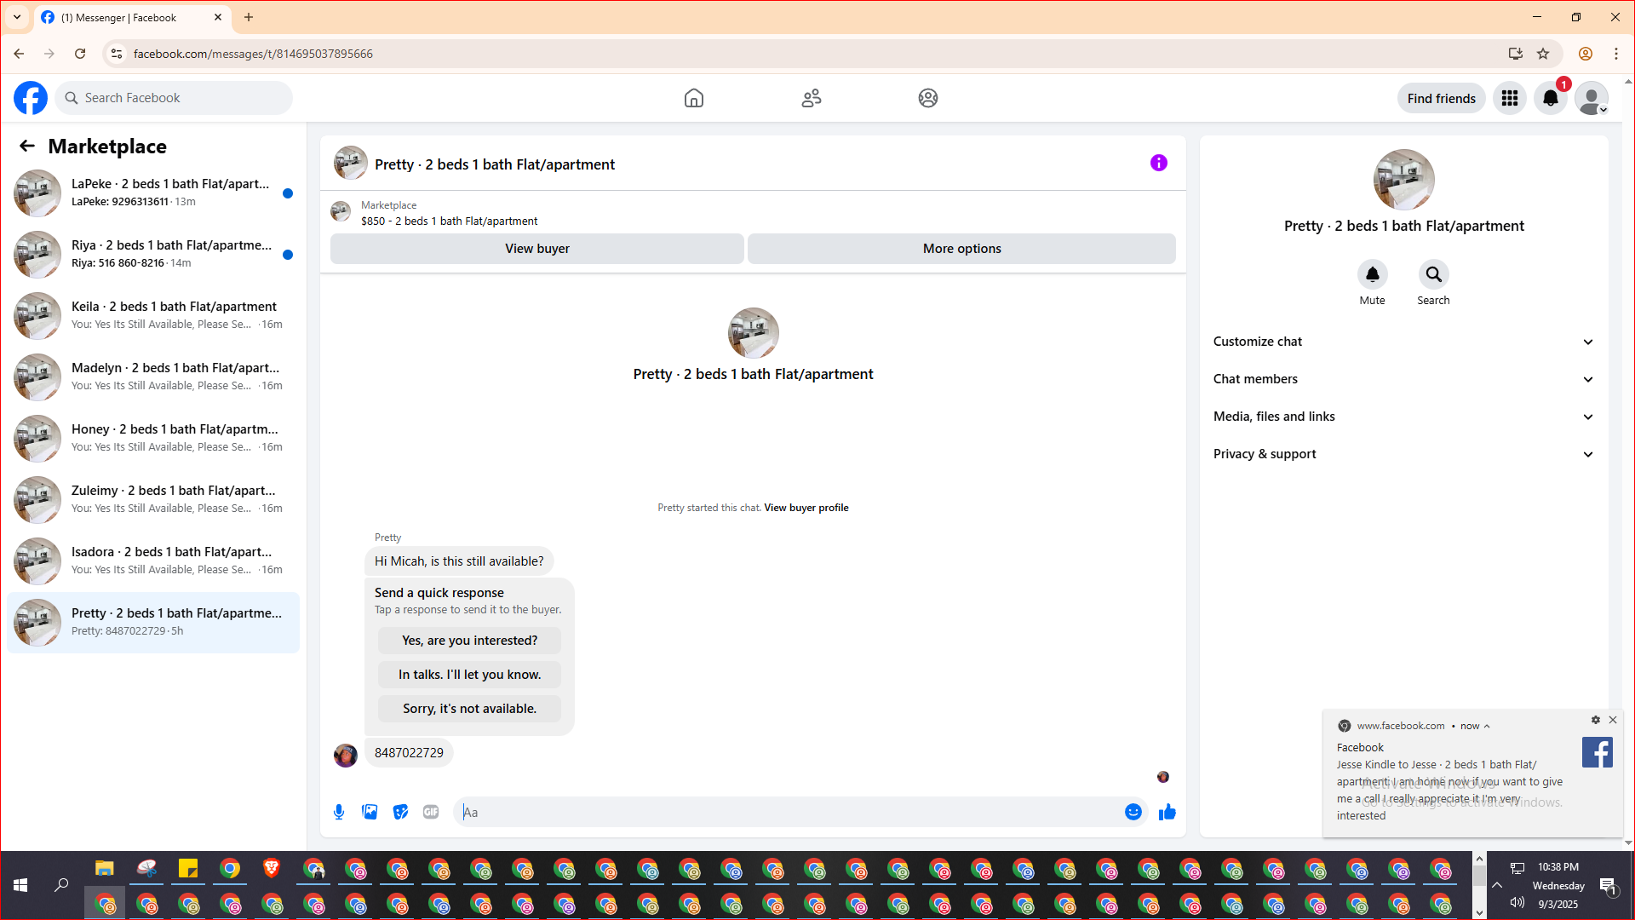1635x920 pixels.
Task: Open the Facebook menu grid icon
Action: tap(1510, 98)
